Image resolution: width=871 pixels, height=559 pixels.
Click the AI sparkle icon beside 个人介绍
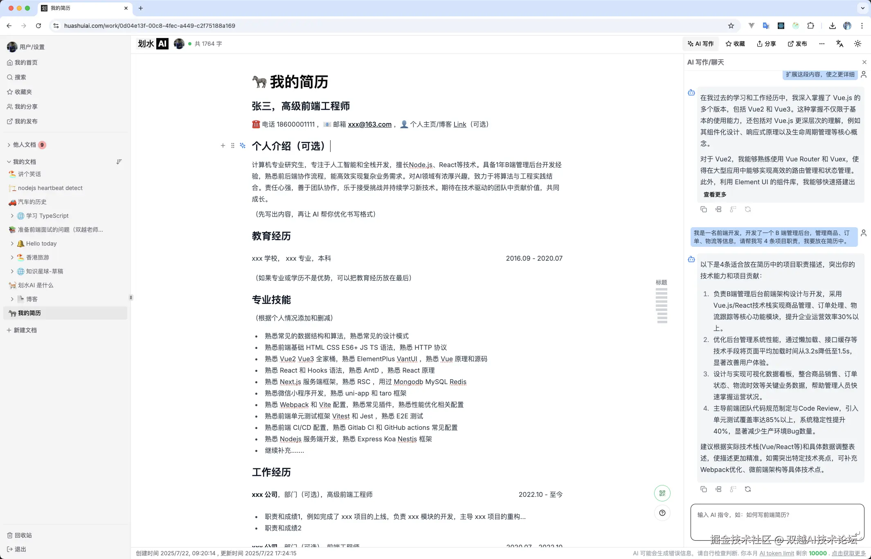242,145
